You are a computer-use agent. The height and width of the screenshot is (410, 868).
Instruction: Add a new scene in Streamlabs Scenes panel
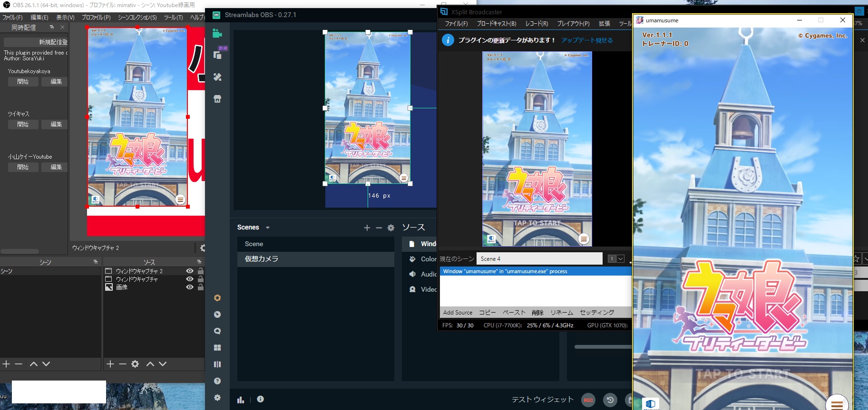click(x=367, y=228)
